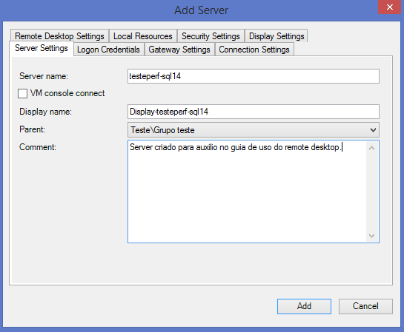Switch to the Local Resources tab
The width and height of the screenshot is (404, 332).
pyautogui.click(x=143, y=36)
